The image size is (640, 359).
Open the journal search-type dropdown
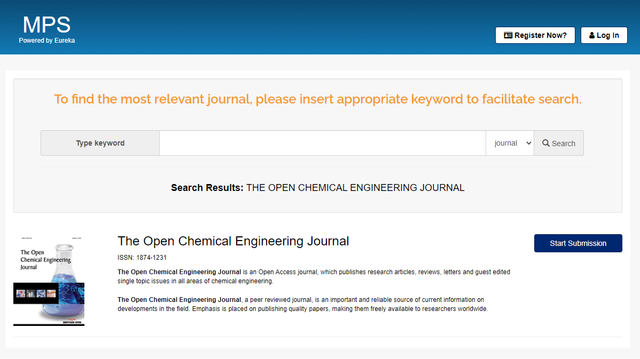[x=510, y=143]
